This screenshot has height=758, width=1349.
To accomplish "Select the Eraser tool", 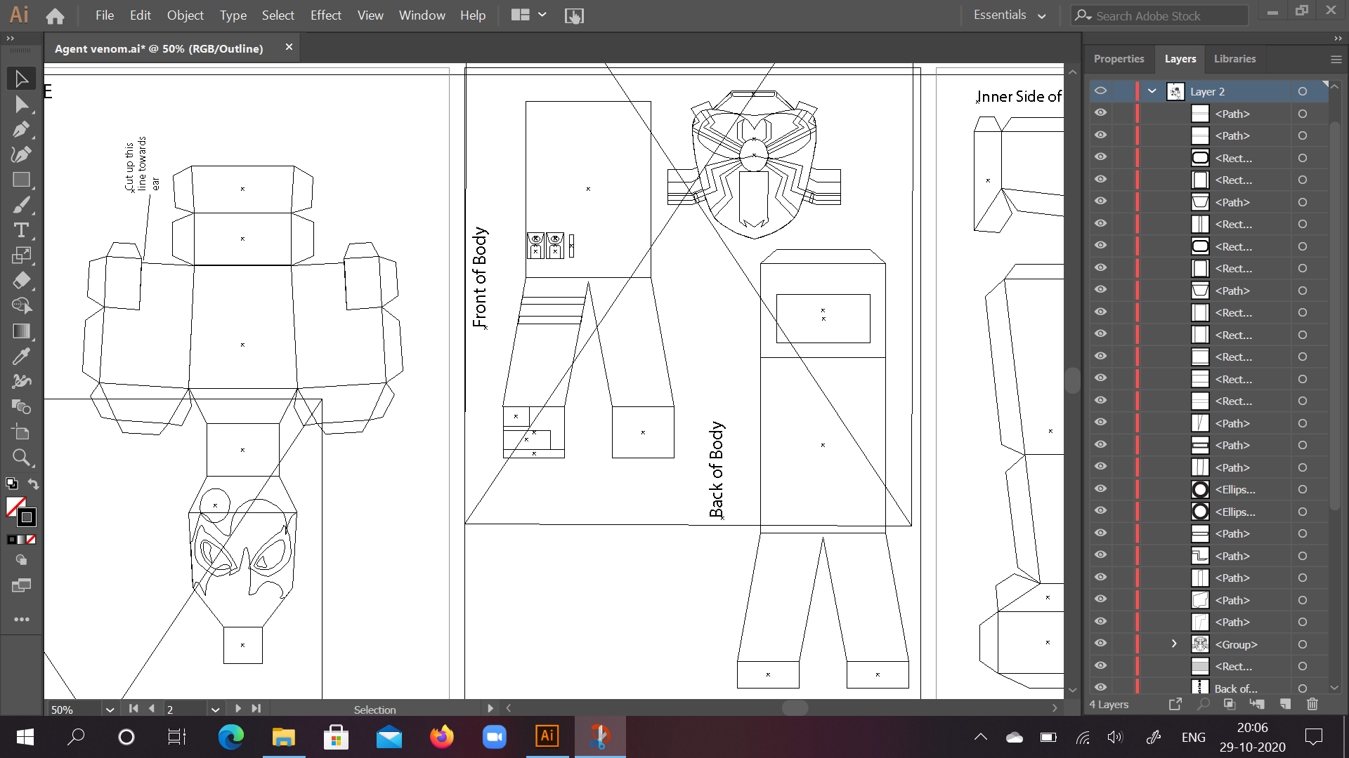I will (21, 281).
